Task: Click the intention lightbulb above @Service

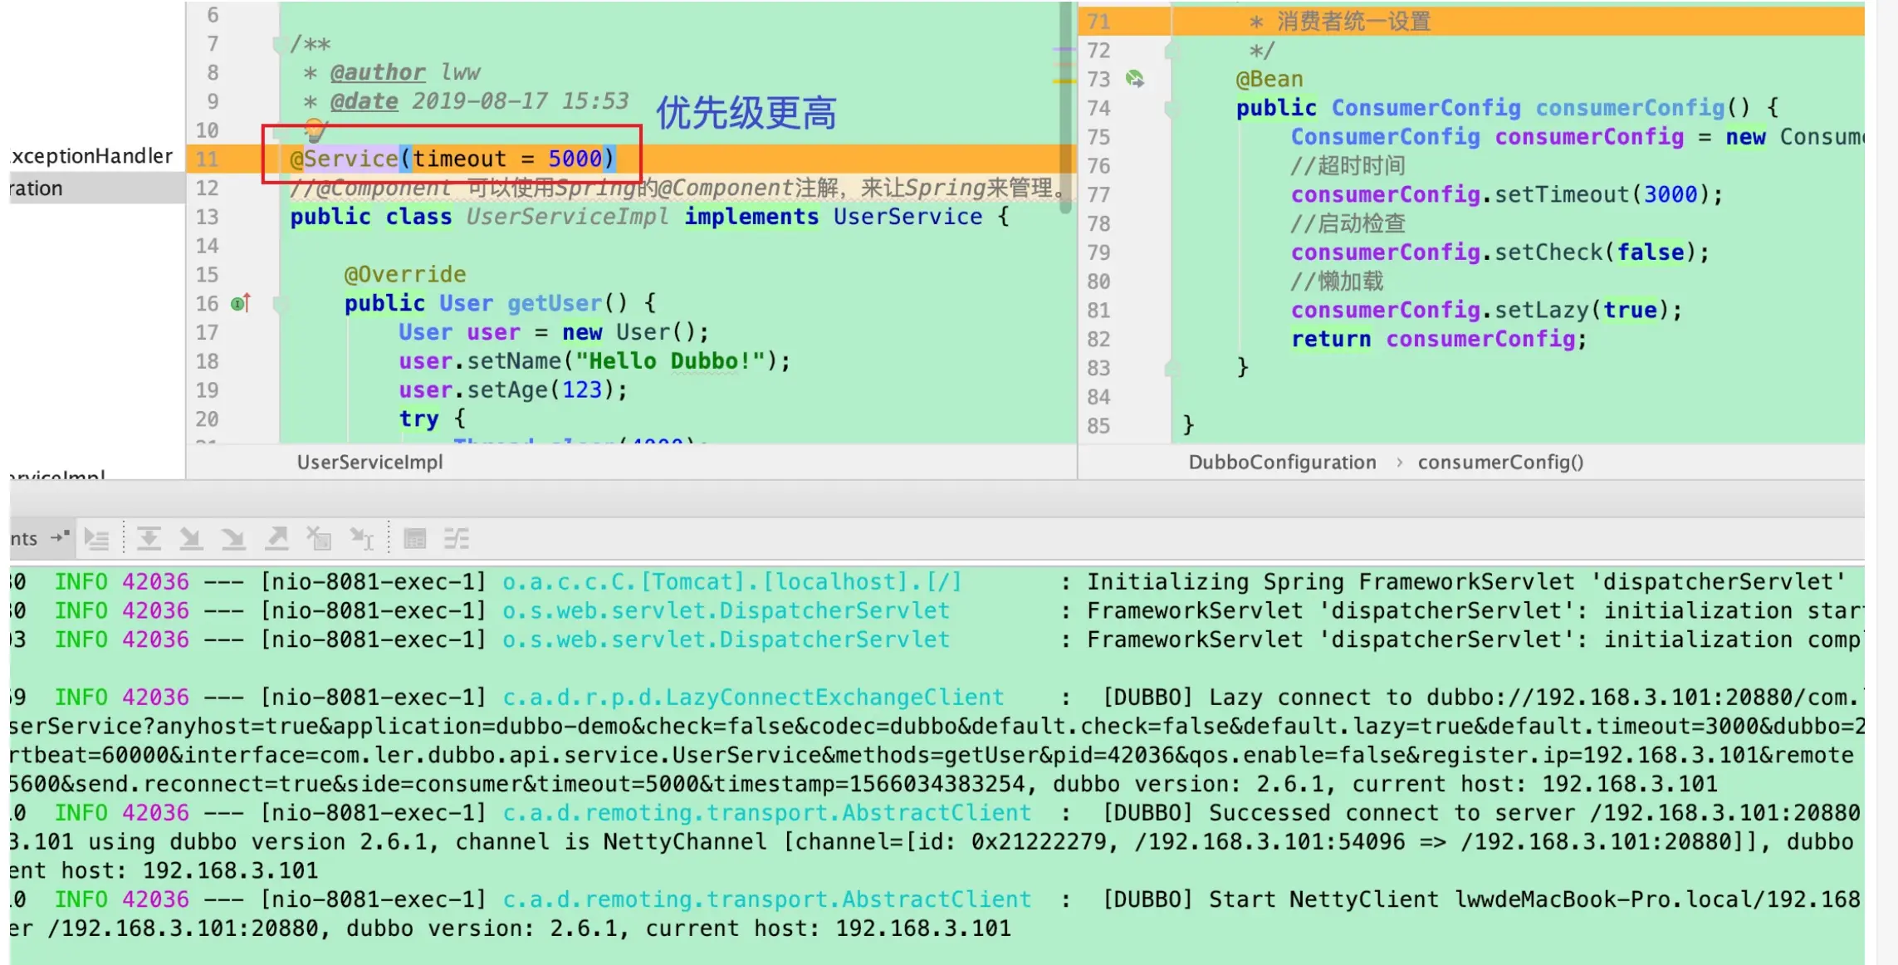Action: pyautogui.click(x=314, y=129)
